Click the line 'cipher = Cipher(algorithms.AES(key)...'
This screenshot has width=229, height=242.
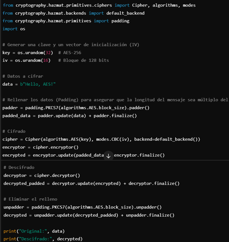click(101, 139)
